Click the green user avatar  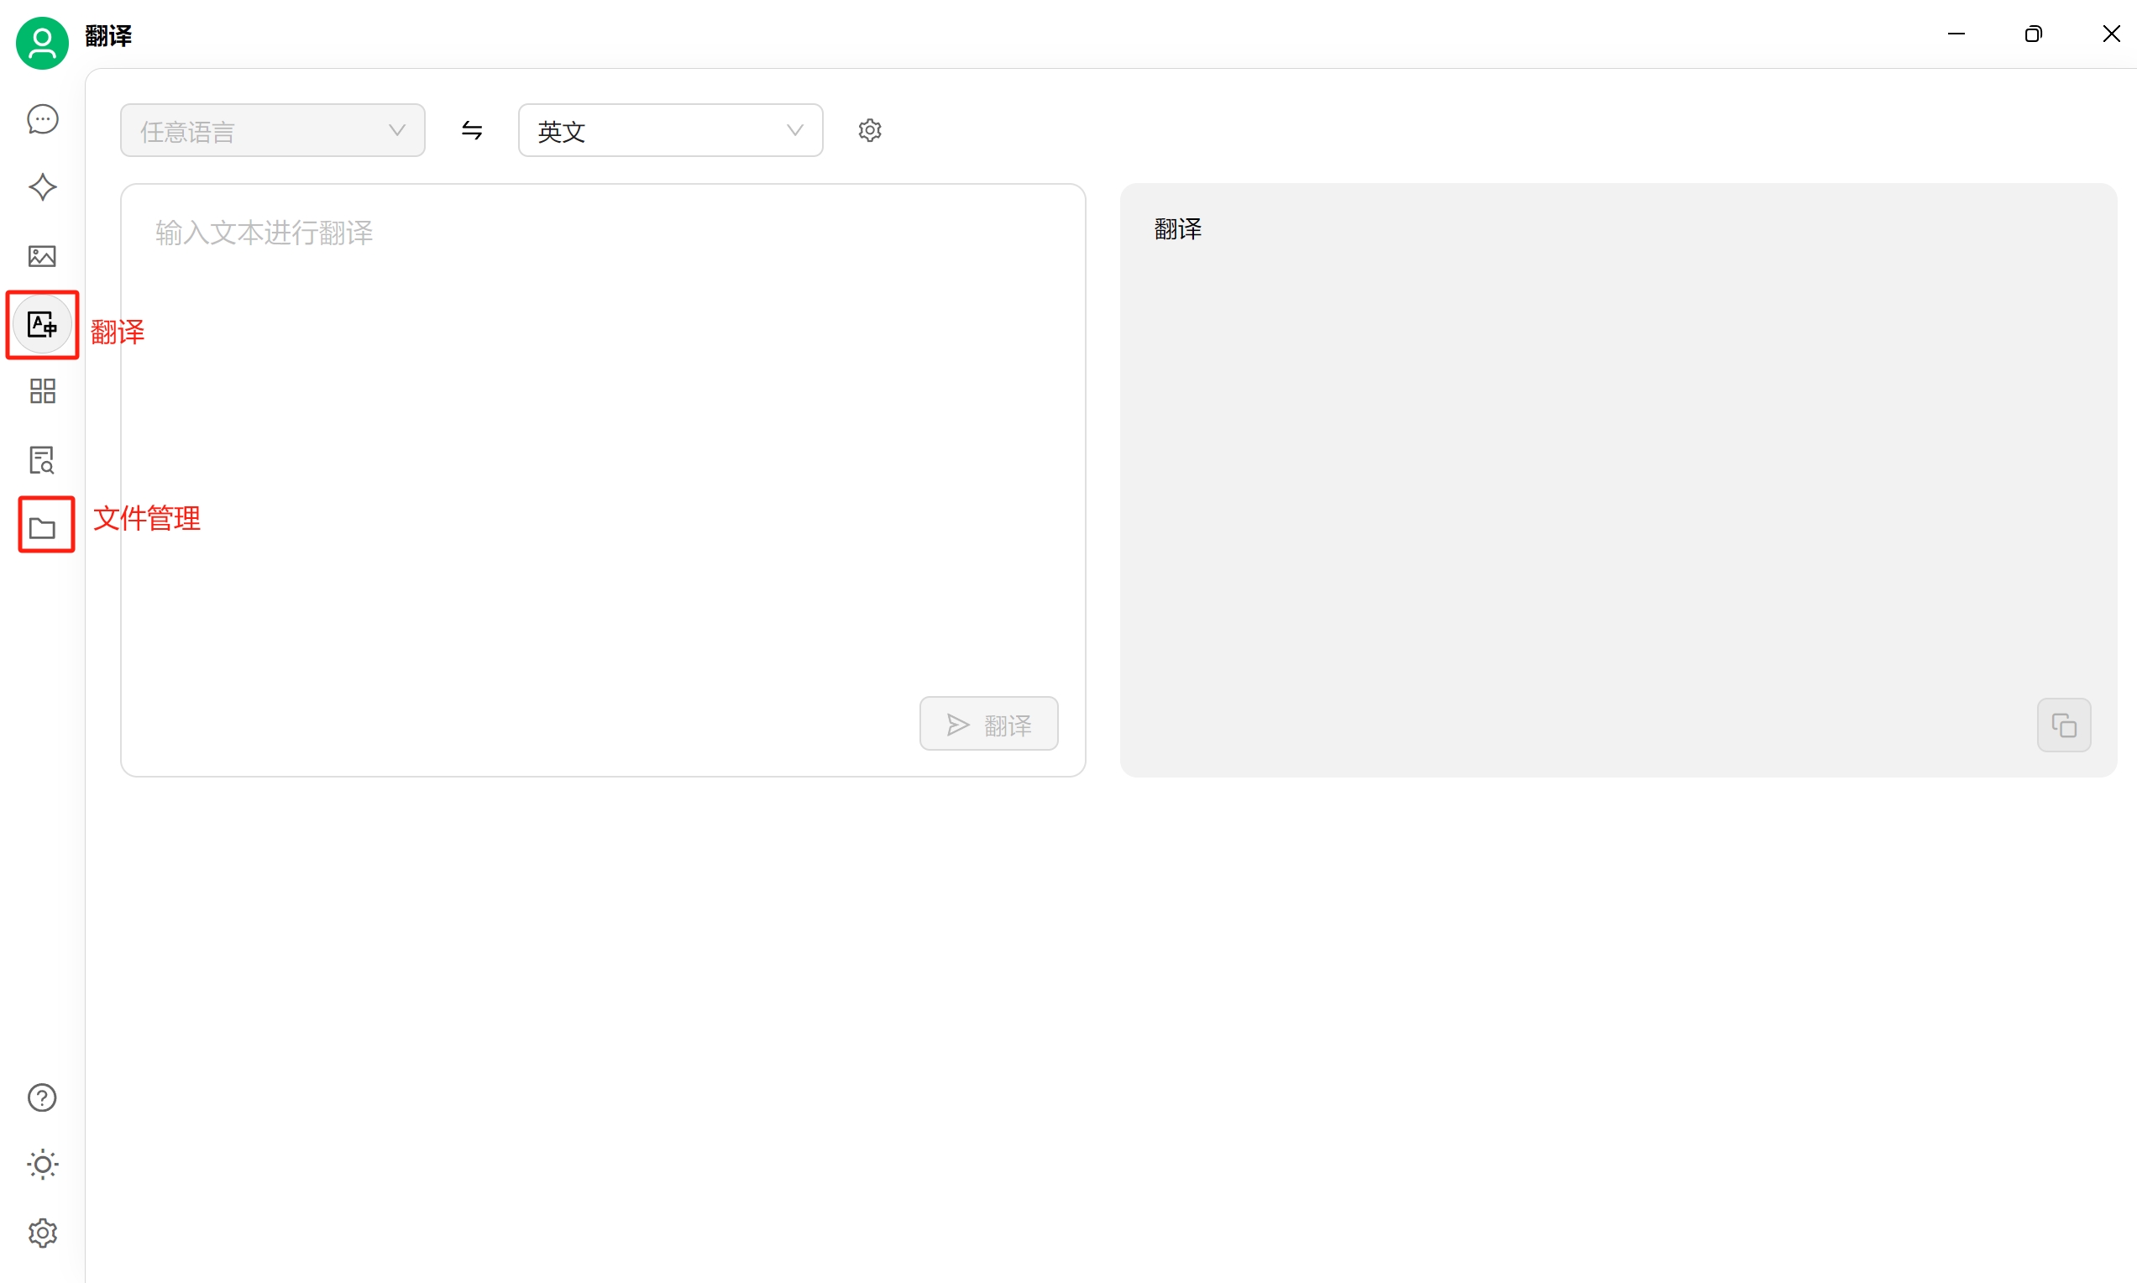point(42,42)
